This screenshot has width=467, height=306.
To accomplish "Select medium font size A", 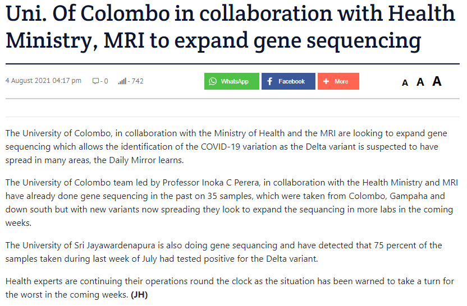I will pos(420,82).
